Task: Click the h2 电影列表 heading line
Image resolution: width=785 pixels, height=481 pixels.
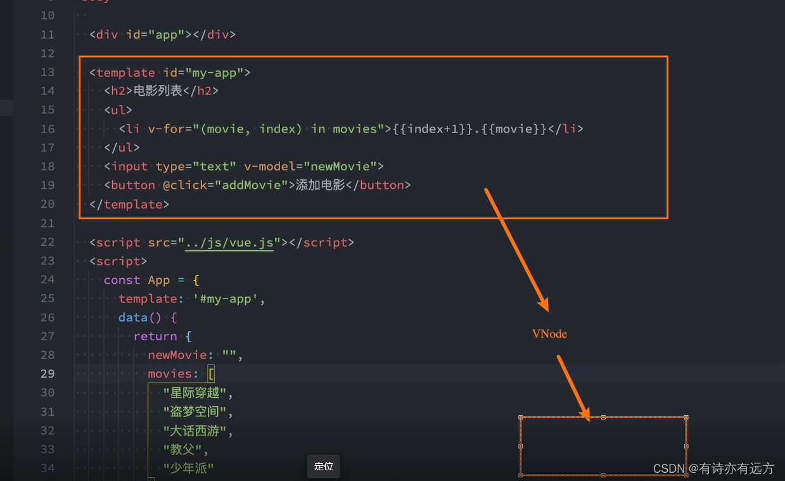Action: [x=161, y=91]
